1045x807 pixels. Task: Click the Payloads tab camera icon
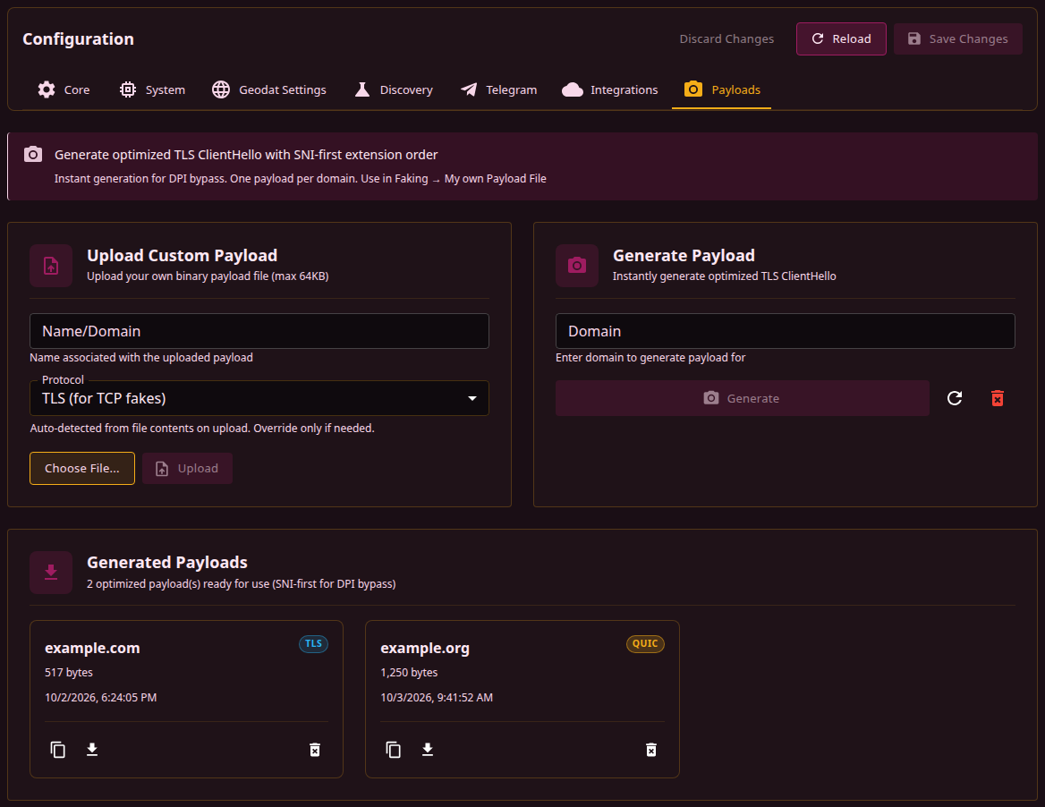pyautogui.click(x=693, y=89)
